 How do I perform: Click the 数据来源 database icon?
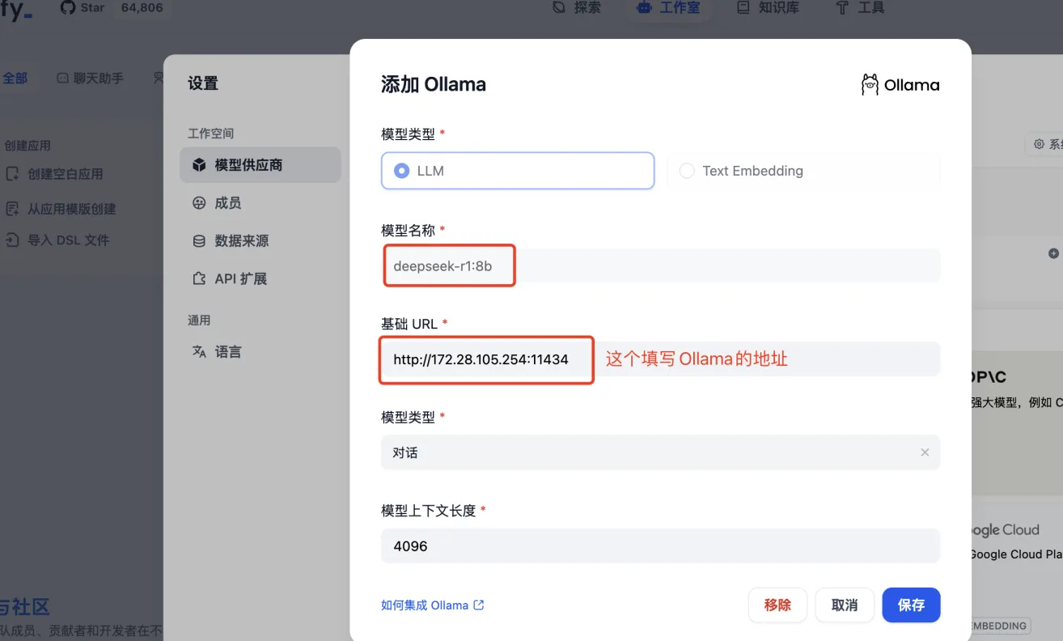click(199, 241)
